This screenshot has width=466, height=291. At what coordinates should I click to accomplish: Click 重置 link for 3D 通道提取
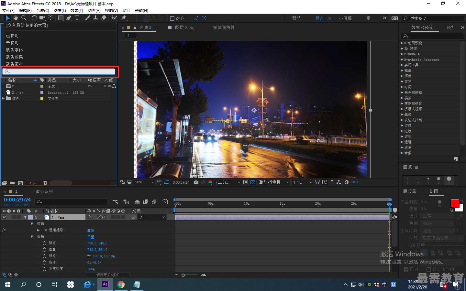click(x=91, y=230)
